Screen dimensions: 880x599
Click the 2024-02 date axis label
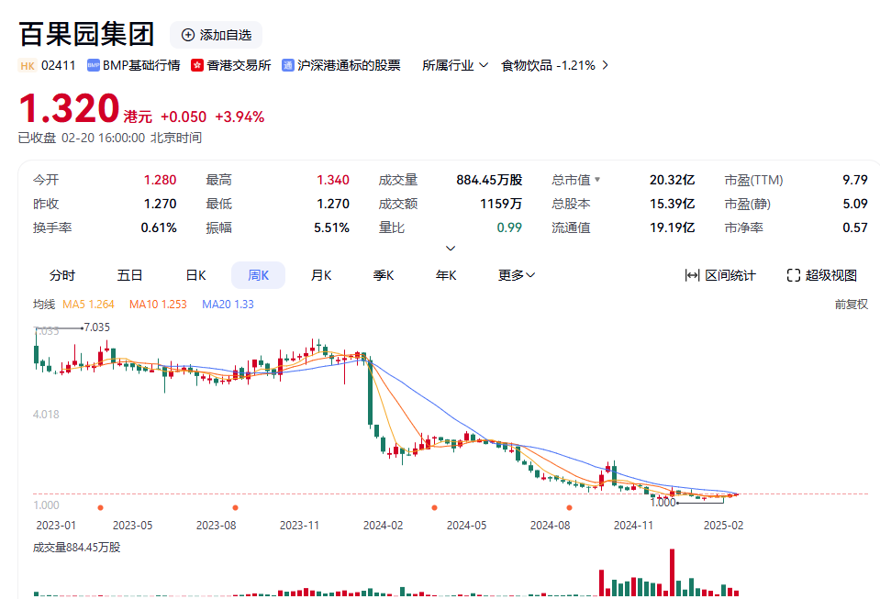383,526
